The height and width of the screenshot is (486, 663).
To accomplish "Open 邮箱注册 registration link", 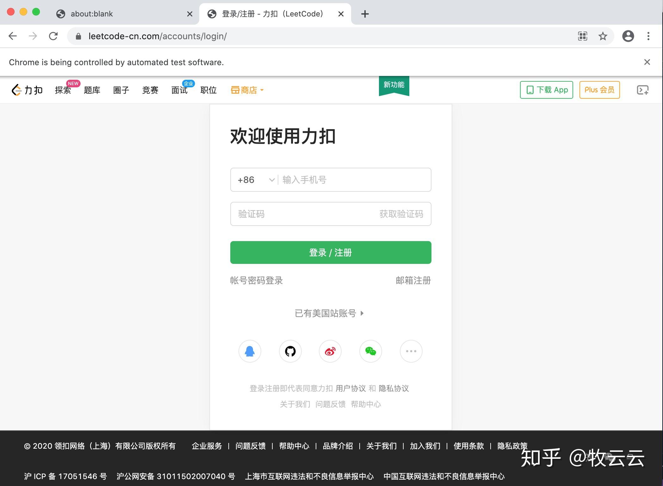I will (x=413, y=280).
